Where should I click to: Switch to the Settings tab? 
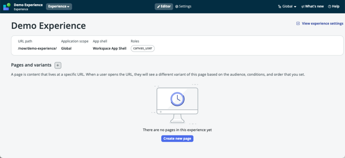183,7
